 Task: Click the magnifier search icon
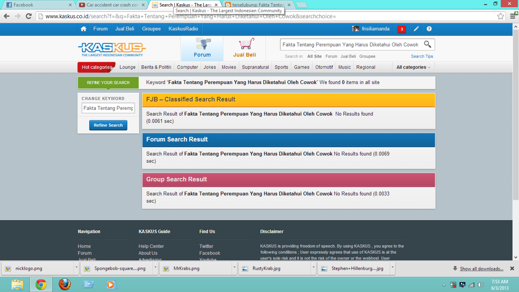click(427, 44)
